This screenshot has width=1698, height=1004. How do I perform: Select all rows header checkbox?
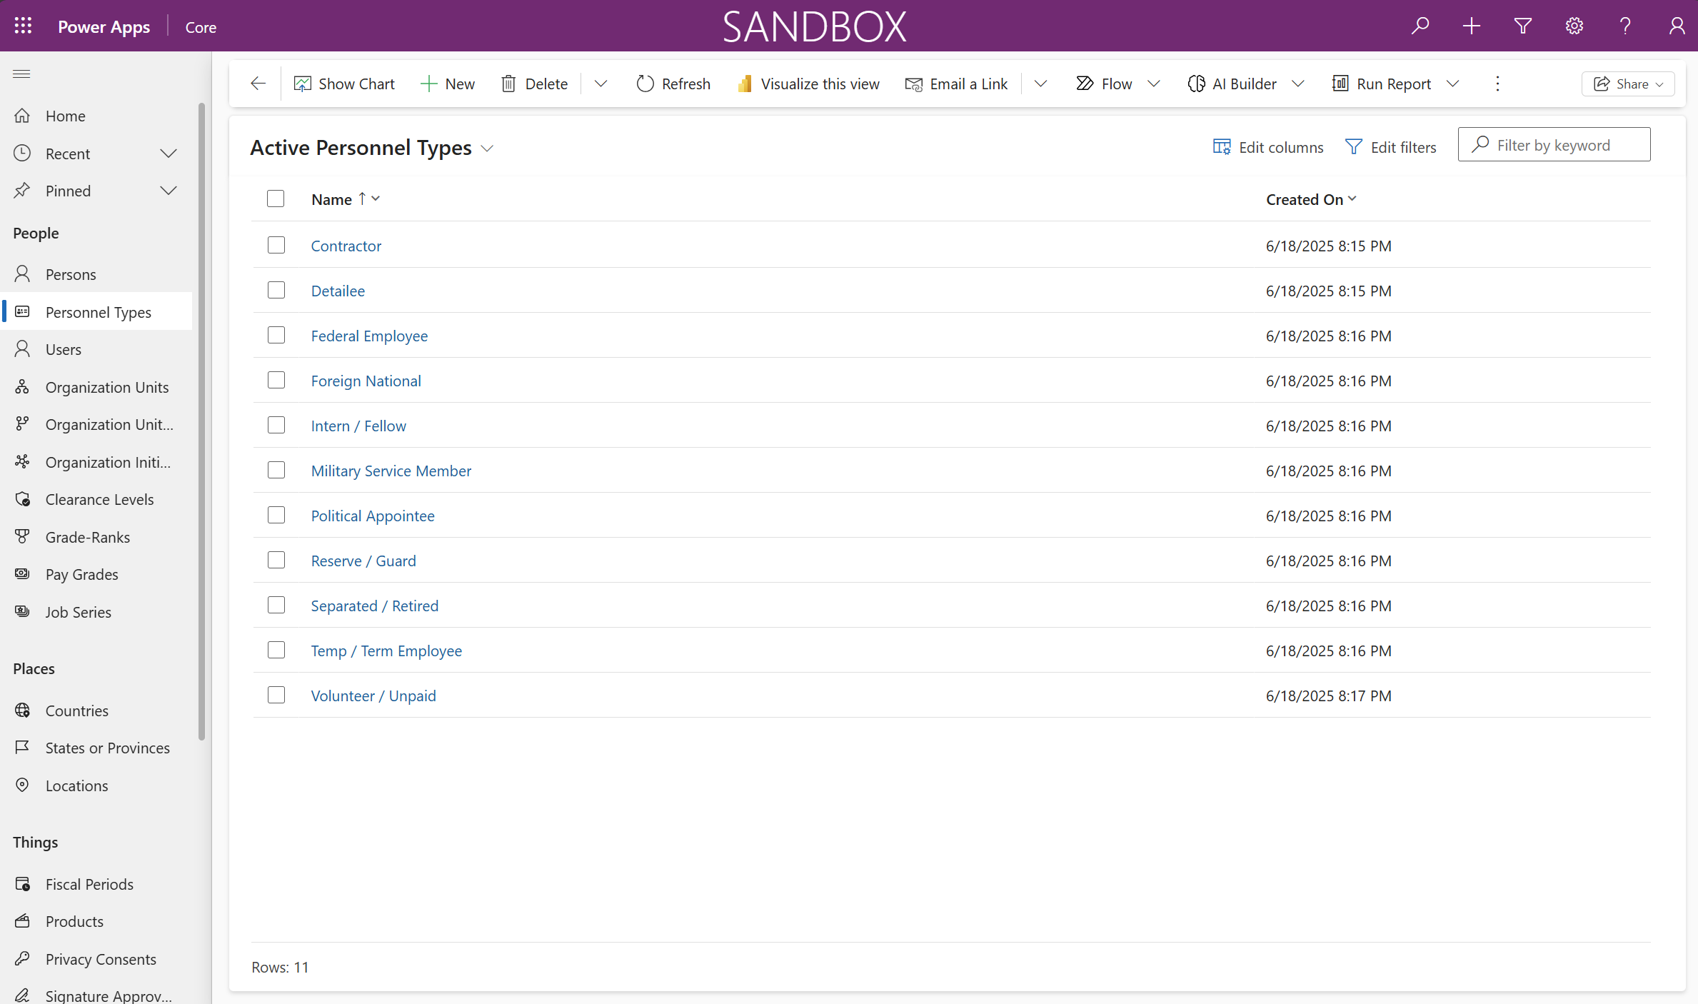tap(276, 199)
